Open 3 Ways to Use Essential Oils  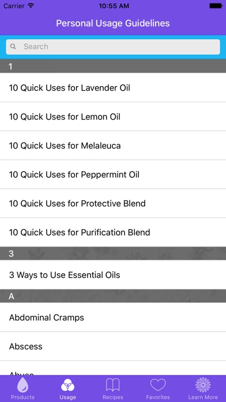[x=113, y=275]
